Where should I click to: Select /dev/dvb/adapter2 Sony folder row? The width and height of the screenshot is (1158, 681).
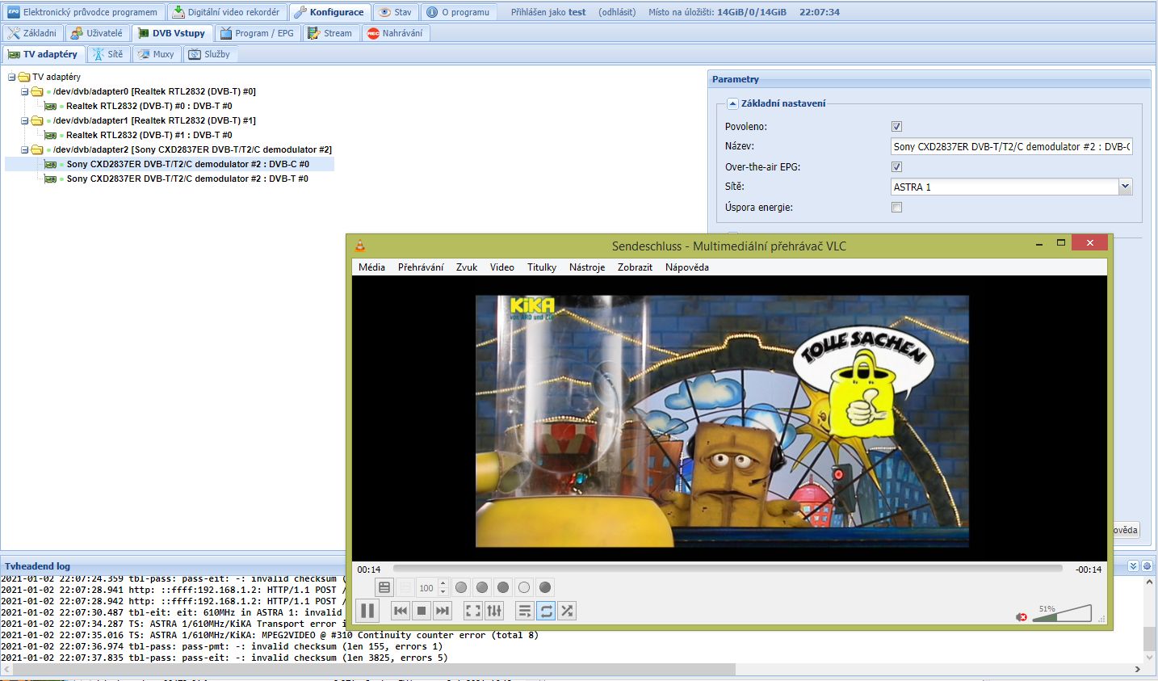point(192,149)
